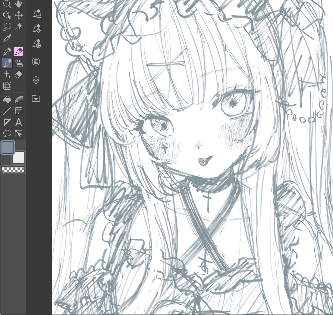
Task: Choose the pink highlighted Pencil tool
Action: [x=19, y=52]
